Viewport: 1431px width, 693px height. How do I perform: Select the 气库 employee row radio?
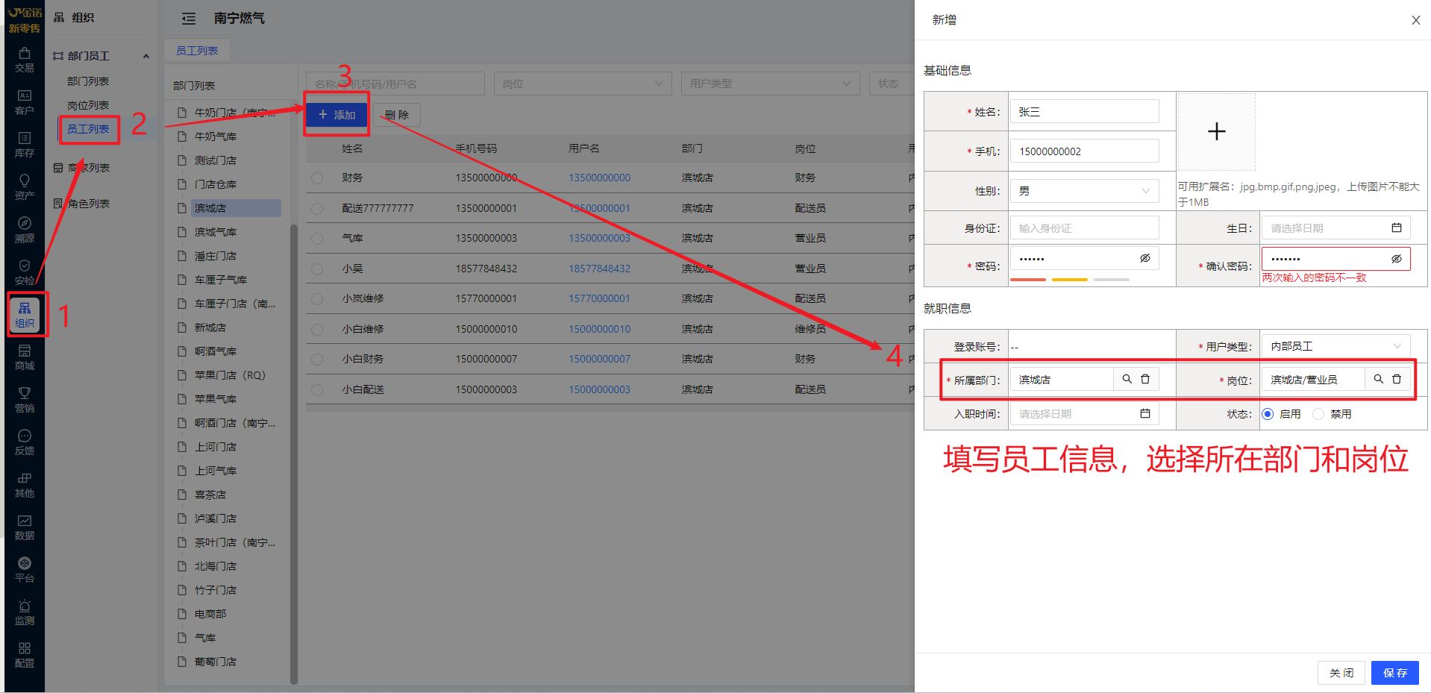[317, 239]
